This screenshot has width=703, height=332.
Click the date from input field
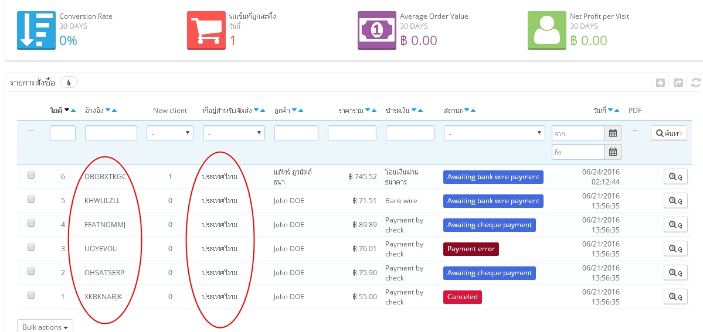tap(578, 133)
